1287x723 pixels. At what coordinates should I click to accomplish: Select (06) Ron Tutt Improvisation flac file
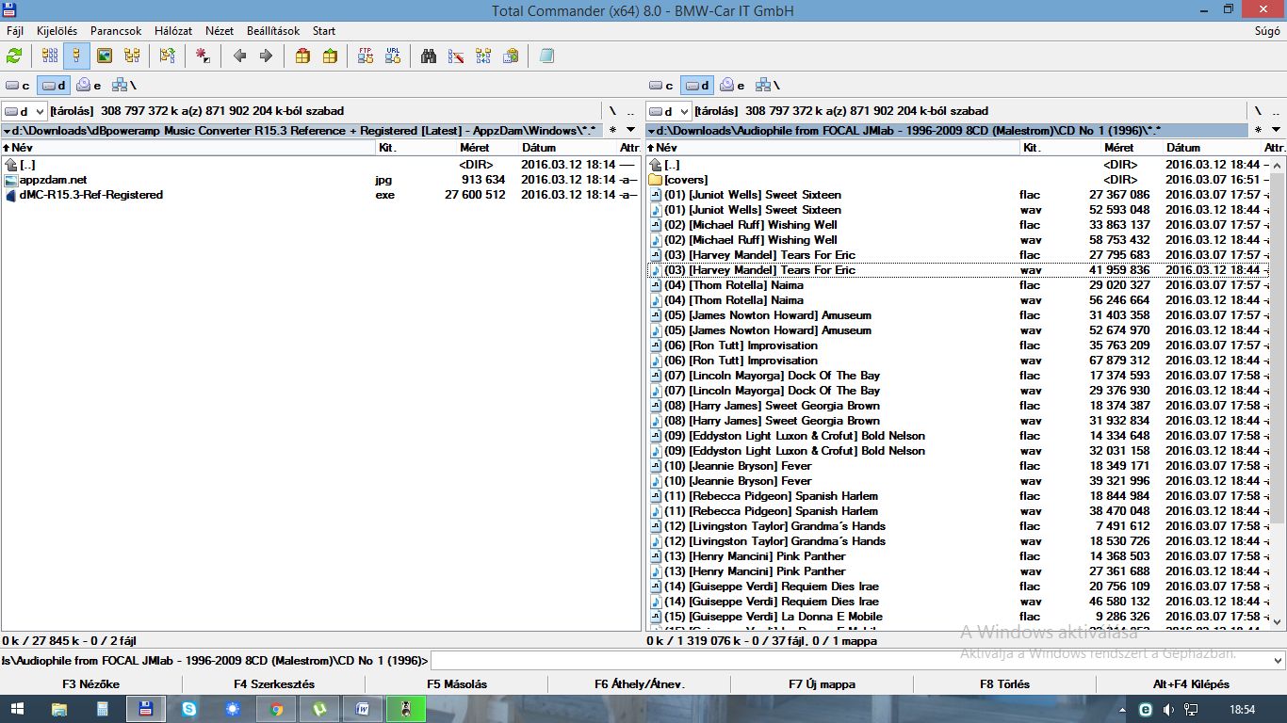click(959, 345)
